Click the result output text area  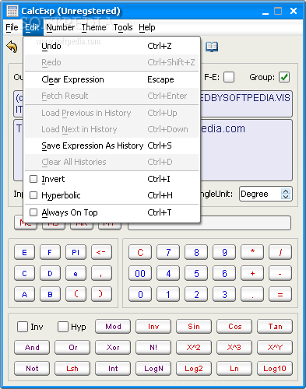[x=246, y=150]
